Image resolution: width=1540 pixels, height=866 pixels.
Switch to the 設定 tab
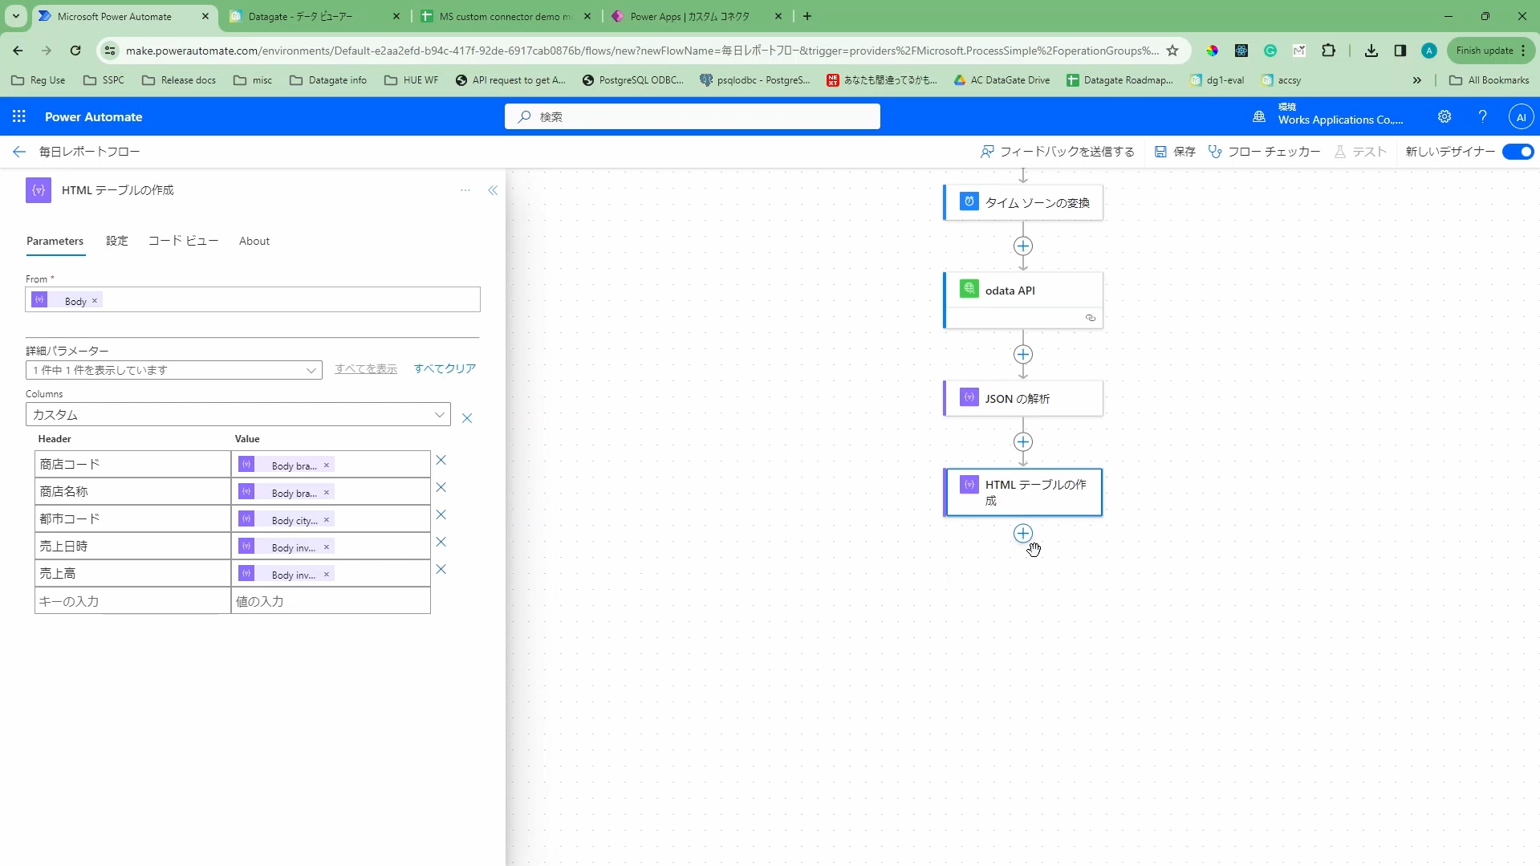click(117, 241)
